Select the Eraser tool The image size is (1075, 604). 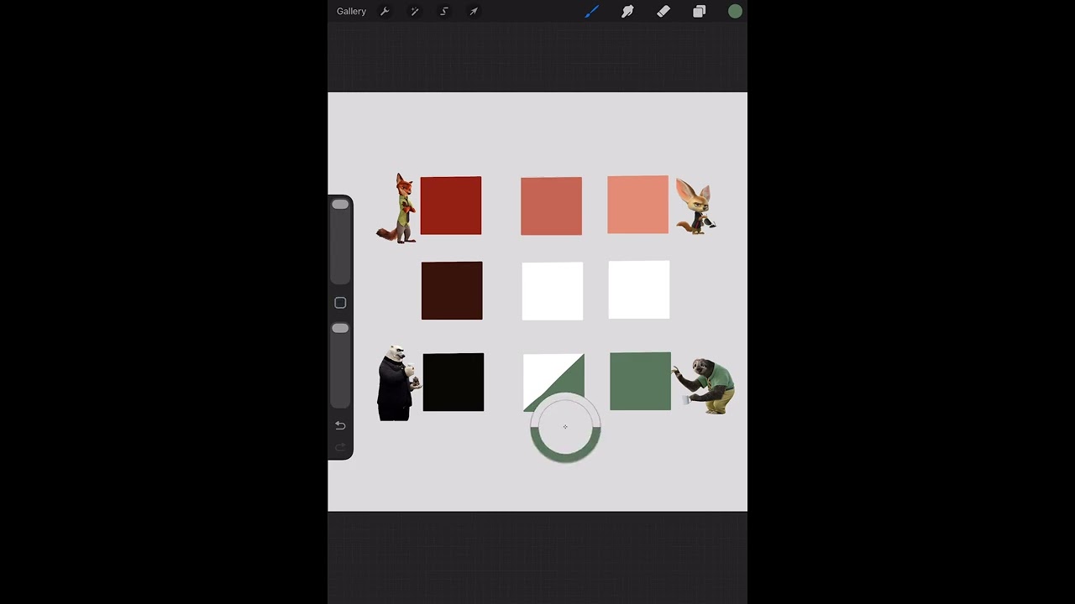tap(663, 12)
